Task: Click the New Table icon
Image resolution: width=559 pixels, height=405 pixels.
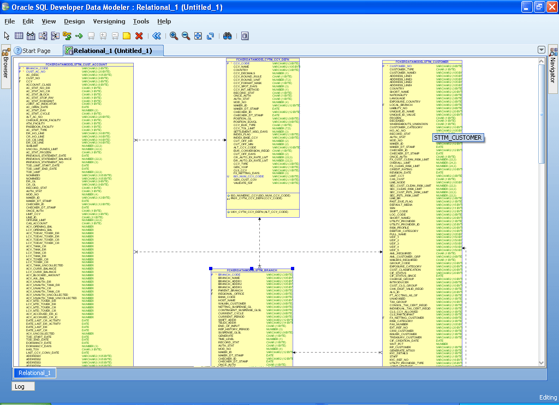Action: pyautogui.click(x=19, y=35)
